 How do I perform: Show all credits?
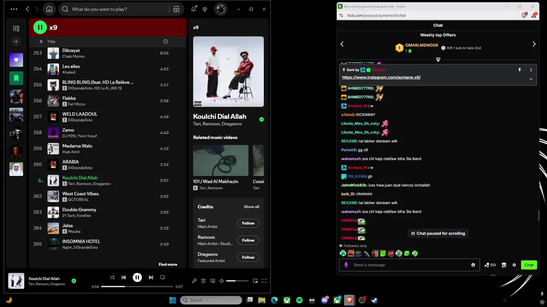[251, 207]
